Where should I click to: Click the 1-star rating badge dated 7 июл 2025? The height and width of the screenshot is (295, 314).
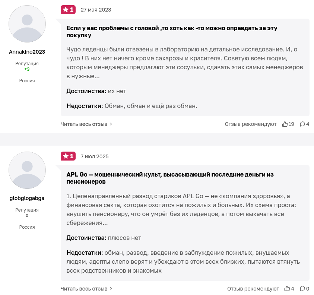[68, 156]
